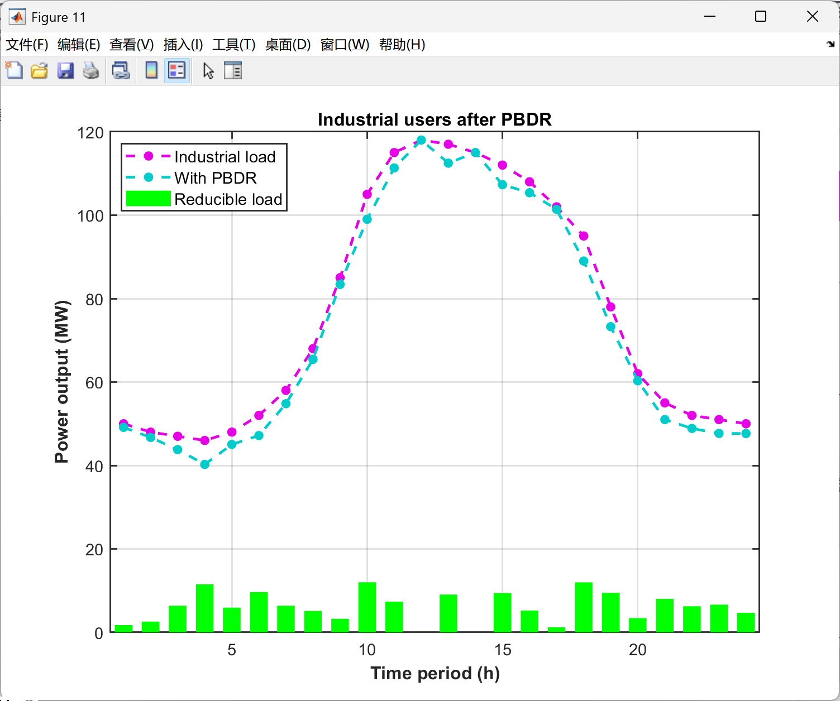Open the 插入(I) menu
840x701 pixels.
click(183, 45)
